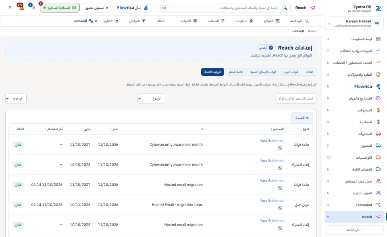The height and width of the screenshot is (237, 387).
Task: Open the القنوات tab
Action: coord(189,21)
